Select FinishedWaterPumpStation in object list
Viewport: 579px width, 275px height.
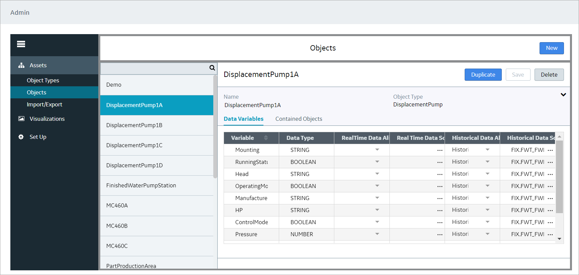pos(157,185)
